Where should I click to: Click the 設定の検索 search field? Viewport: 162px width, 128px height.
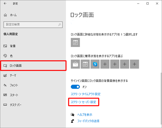tap(33, 25)
